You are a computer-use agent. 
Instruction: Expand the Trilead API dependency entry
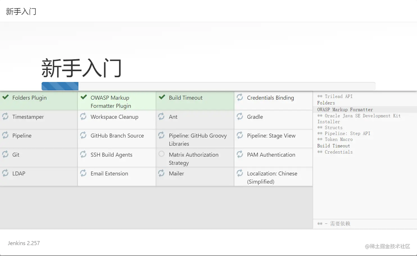click(x=335, y=96)
